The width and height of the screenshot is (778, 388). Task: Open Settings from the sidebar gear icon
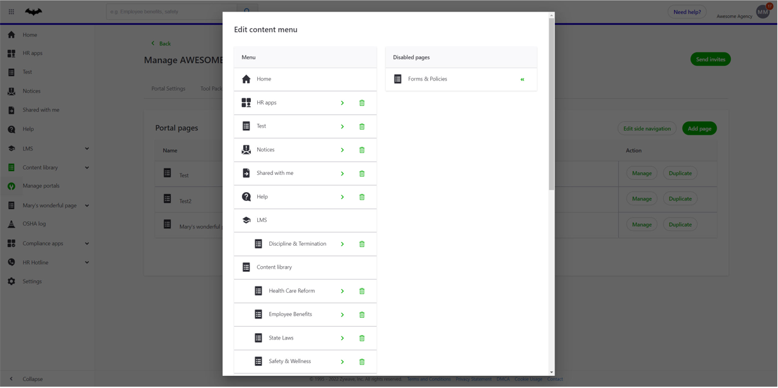[11, 281]
